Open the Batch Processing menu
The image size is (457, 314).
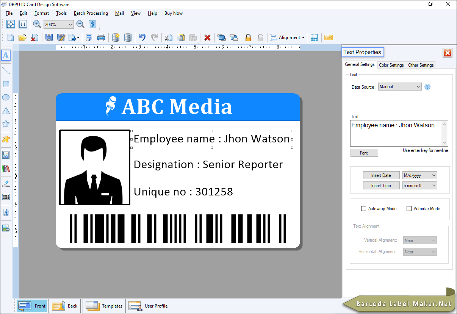click(x=91, y=13)
